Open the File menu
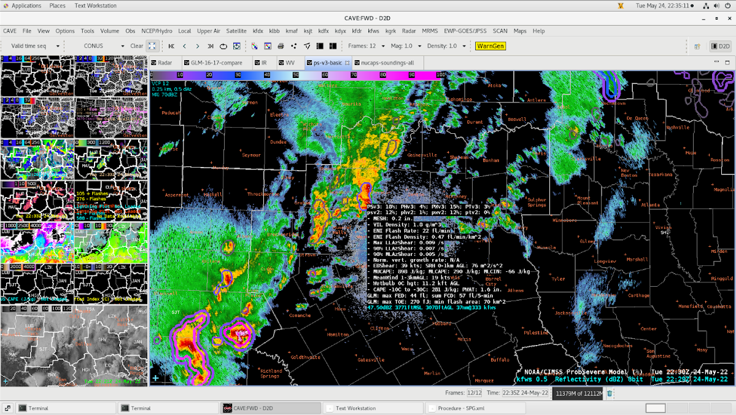Viewport: 736px width, 415px height. [x=27, y=31]
